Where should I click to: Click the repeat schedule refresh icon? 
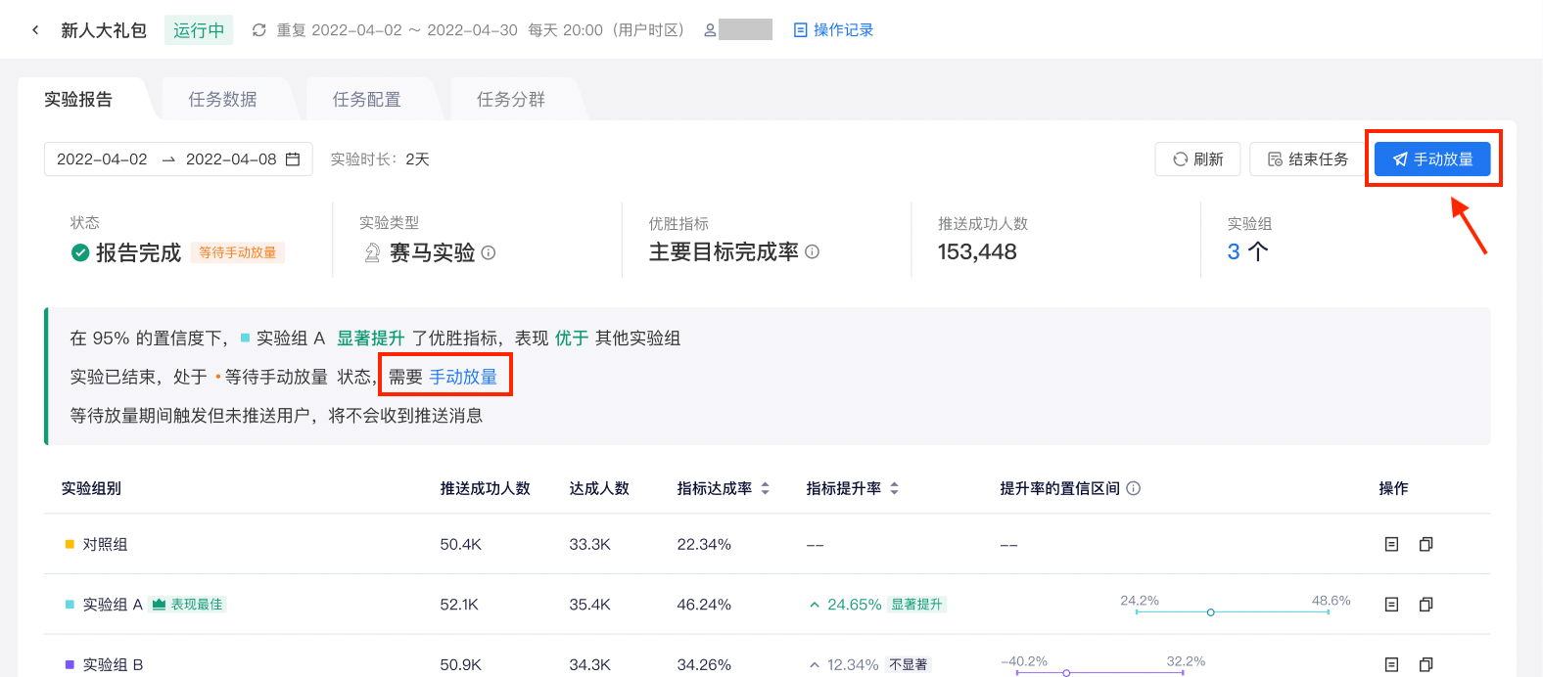[x=258, y=30]
